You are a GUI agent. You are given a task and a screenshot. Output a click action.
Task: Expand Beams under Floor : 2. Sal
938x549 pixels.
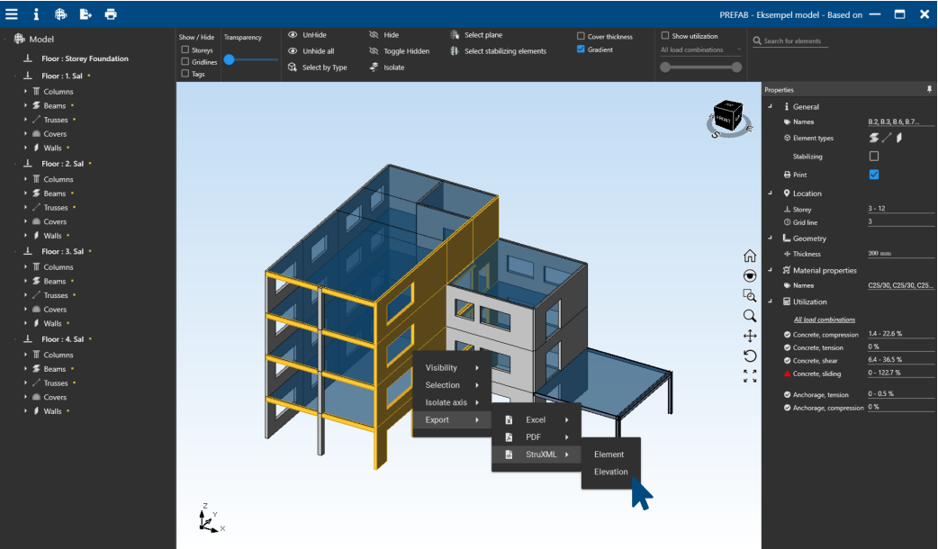[x=26, y=193]
